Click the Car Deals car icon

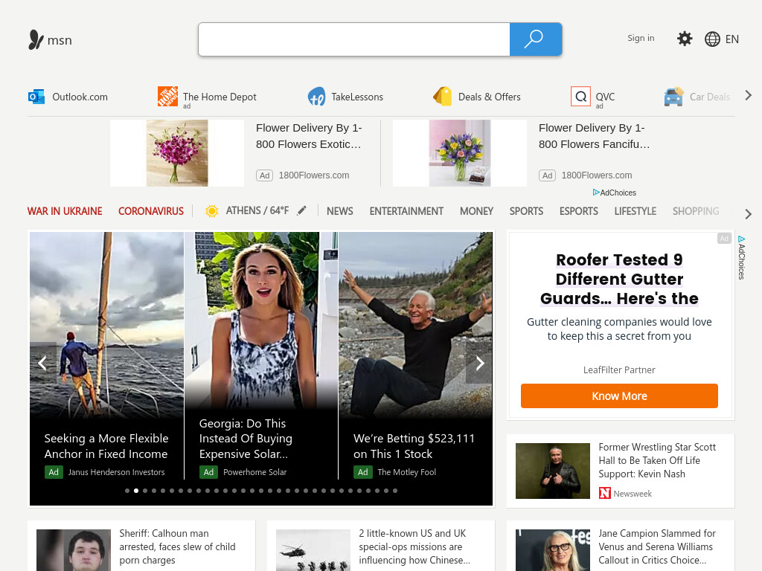[x=673, y=97]
